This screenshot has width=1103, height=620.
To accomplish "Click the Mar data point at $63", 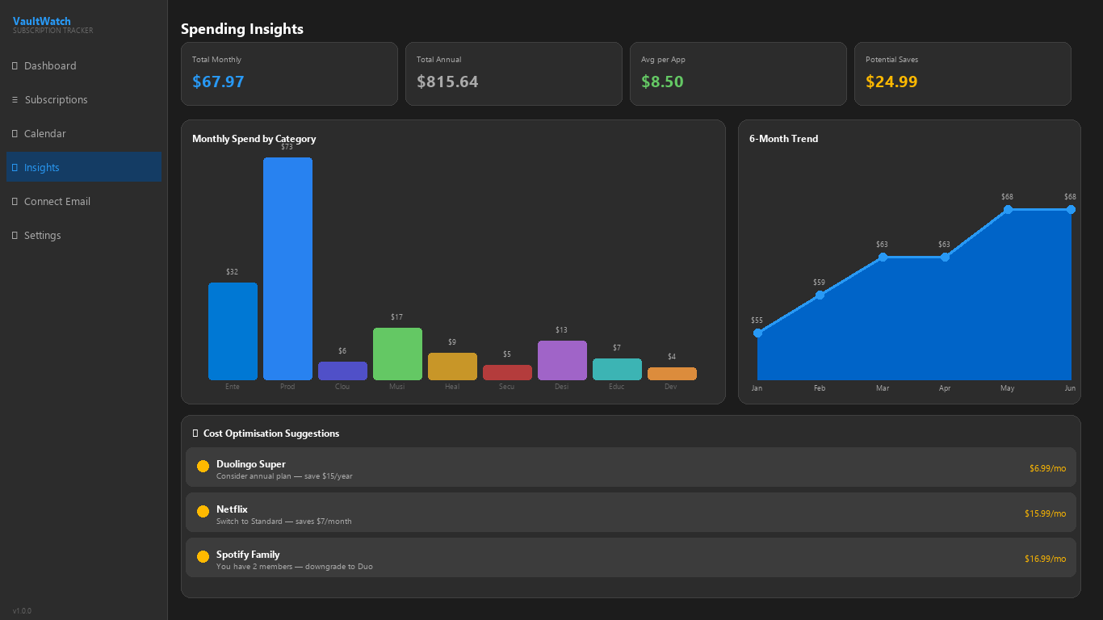I will click(x=883, y=257).
